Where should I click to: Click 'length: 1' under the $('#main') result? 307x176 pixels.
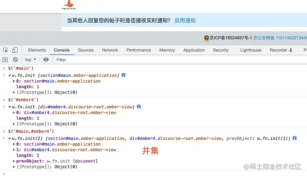(28, 86)
